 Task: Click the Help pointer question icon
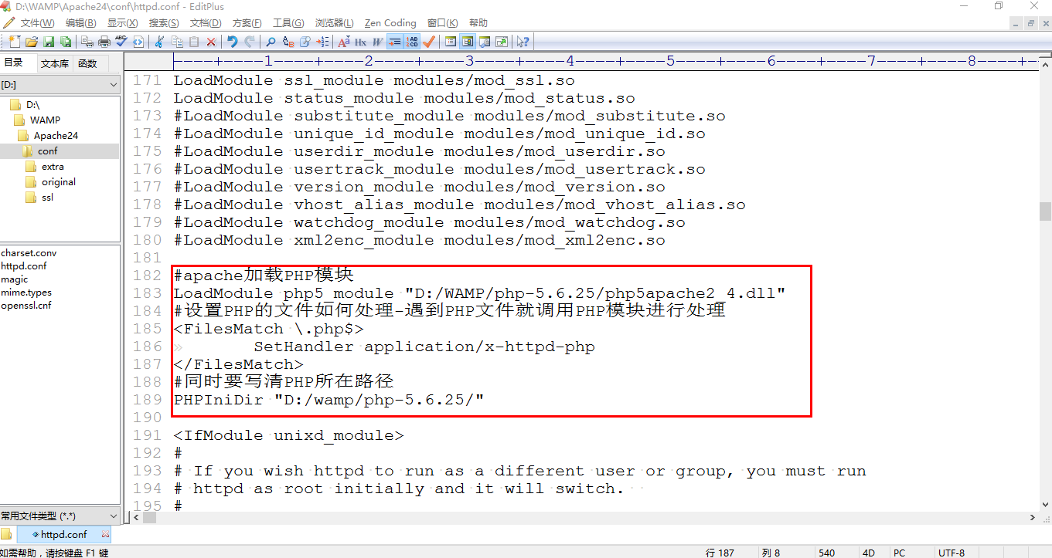(x=523, y=42)
